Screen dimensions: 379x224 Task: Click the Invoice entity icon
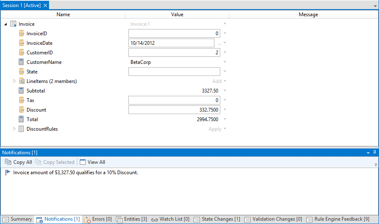pyautogui.click(x=13, y=24)
